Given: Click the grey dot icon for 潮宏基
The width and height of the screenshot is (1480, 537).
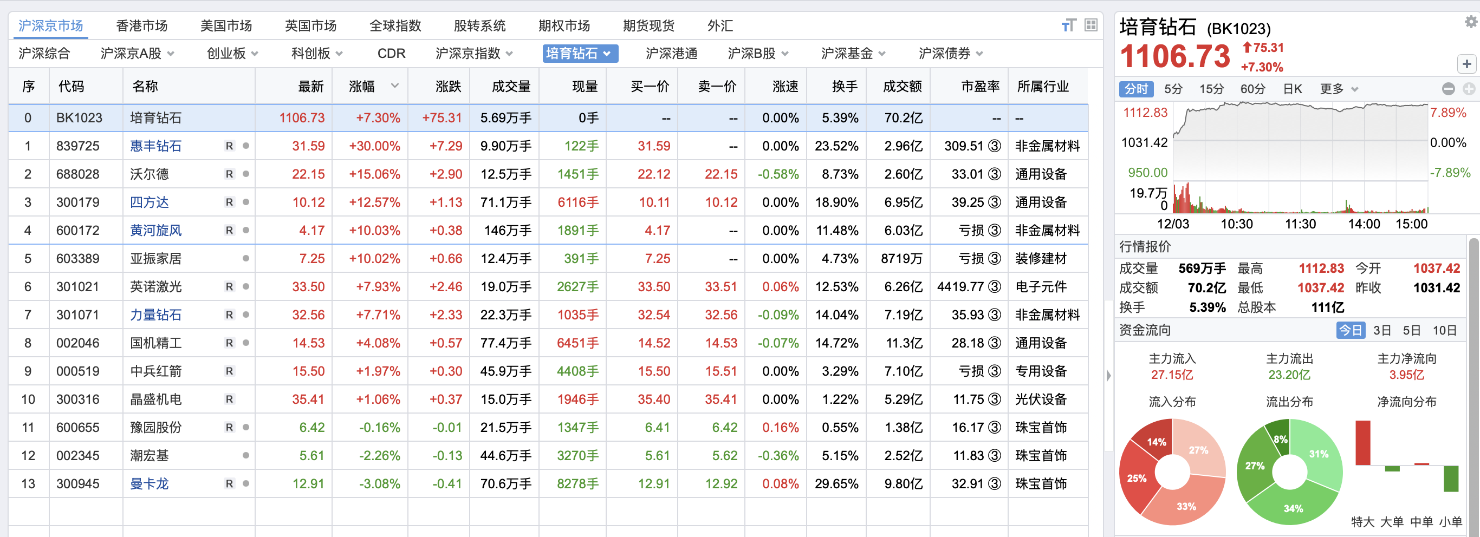Looking at the screenshot, I should coord(246,455).
